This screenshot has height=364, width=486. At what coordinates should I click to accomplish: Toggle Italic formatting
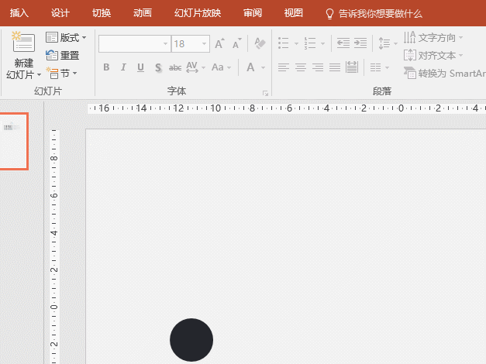click(123, 67)
